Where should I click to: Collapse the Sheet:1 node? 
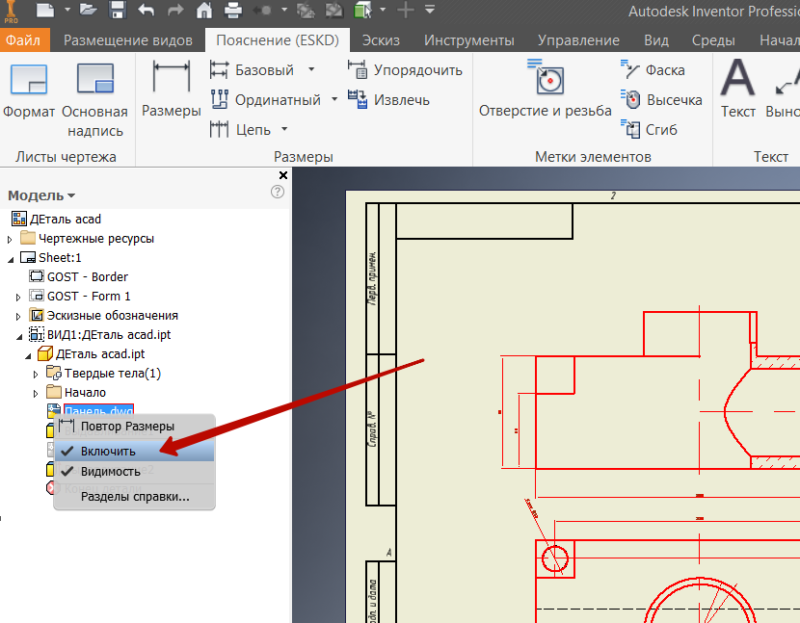pyautogui.click(x=11, y=259)
